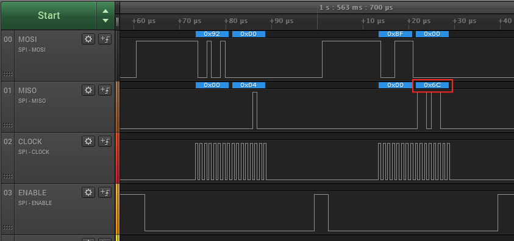Viewport: 514px width, 241px height.
Task: Select the 0x8F decoded MOSI byte
Action: 395,34
